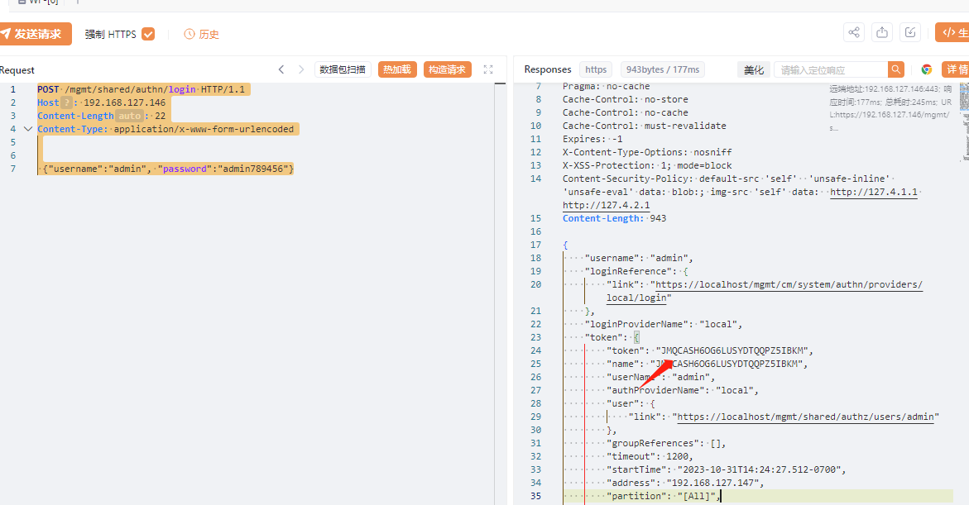969x505 pixels.
Task: Click the orange code generate button
Action: 952,32
